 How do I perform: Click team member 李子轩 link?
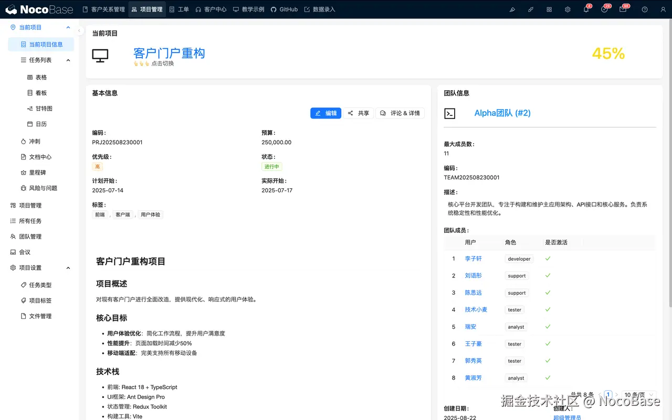tap(473, 259)
